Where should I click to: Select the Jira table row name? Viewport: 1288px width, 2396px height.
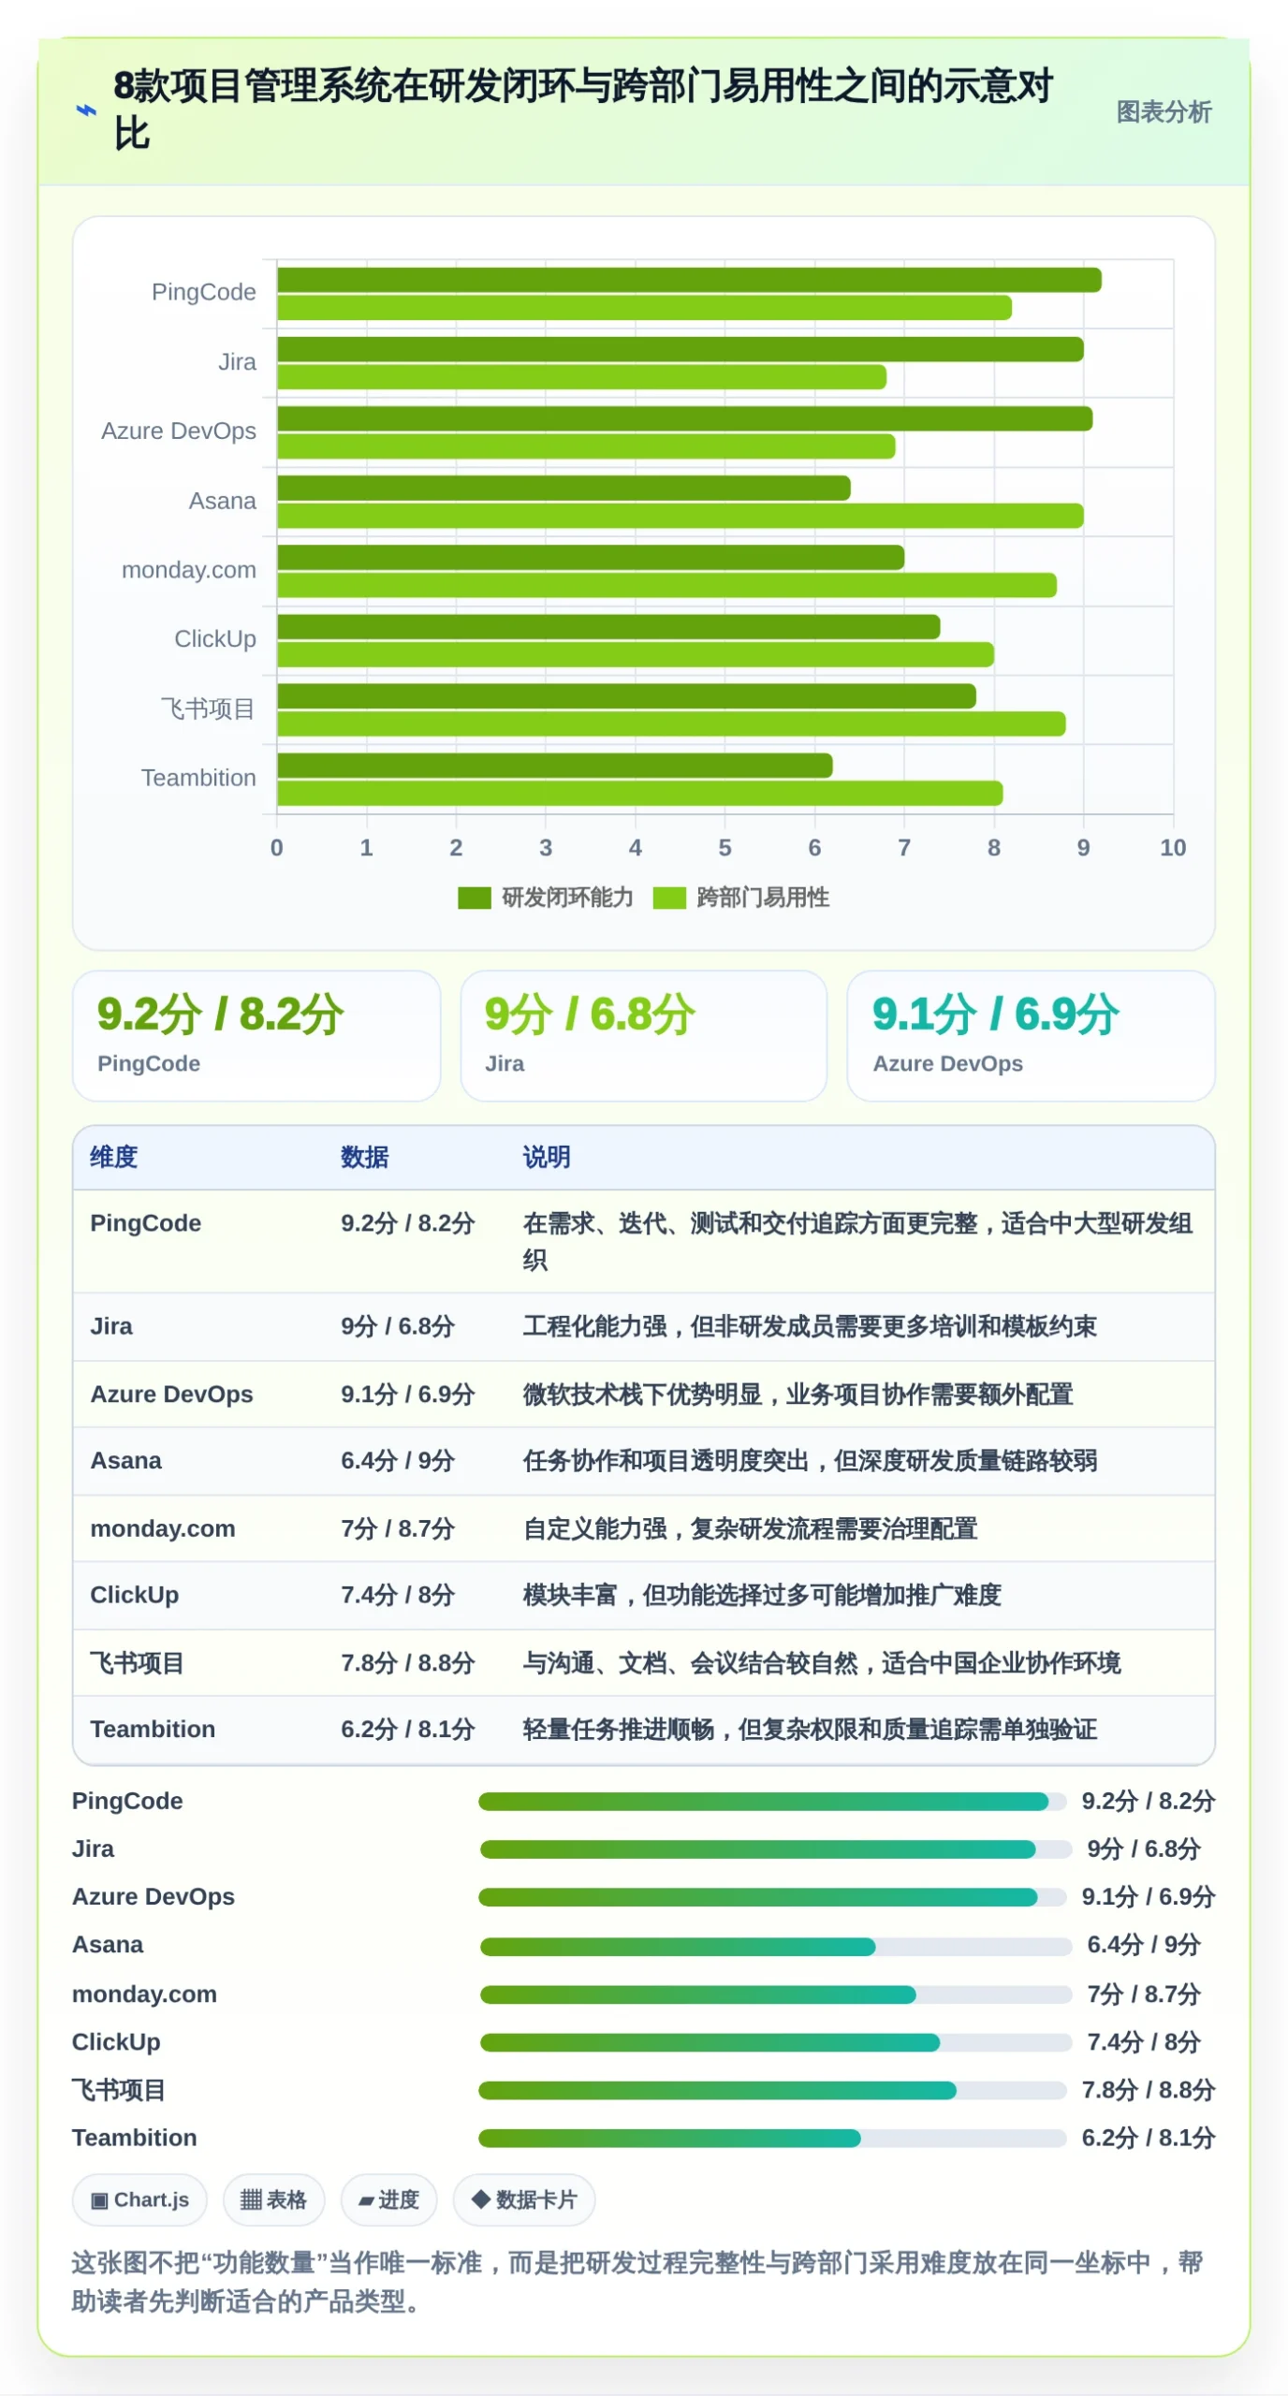pos(111,1326)
